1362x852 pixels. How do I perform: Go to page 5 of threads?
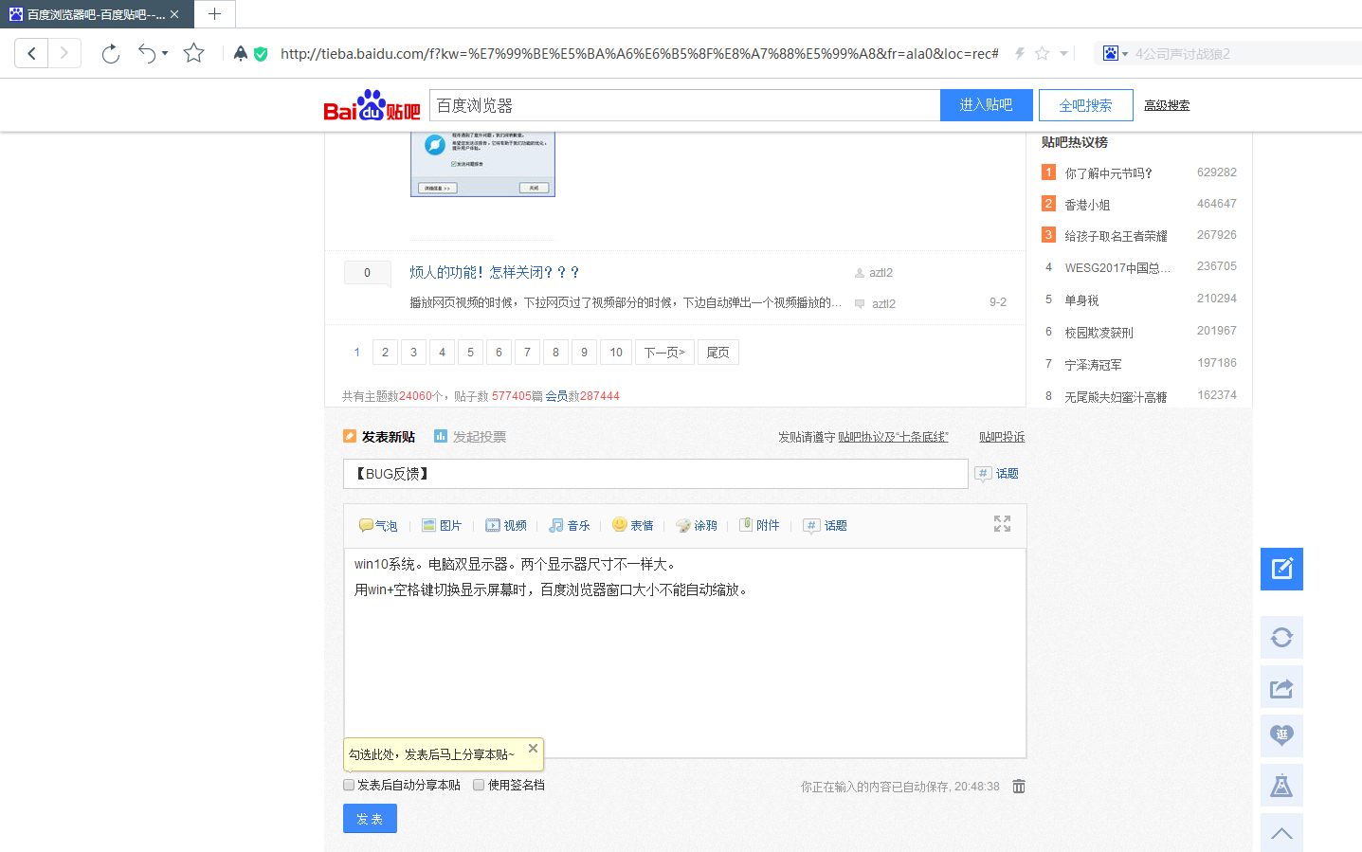[470, 353]
